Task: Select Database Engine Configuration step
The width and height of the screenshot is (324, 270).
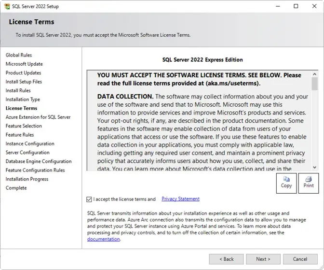Action: [x=39, y=161]
